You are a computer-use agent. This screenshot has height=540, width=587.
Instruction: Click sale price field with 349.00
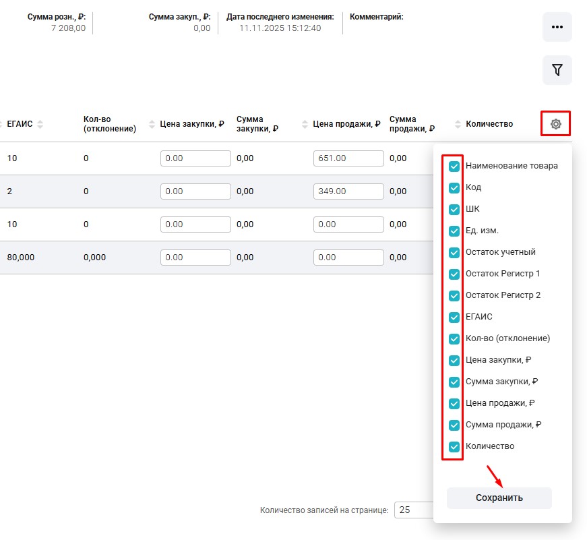coord(348,191)
